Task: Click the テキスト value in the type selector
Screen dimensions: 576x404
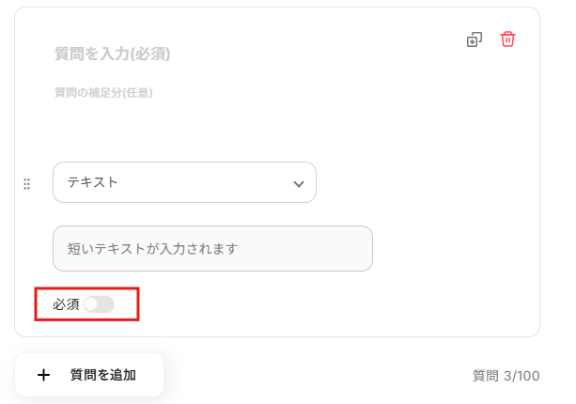Action: pos(92,182)
